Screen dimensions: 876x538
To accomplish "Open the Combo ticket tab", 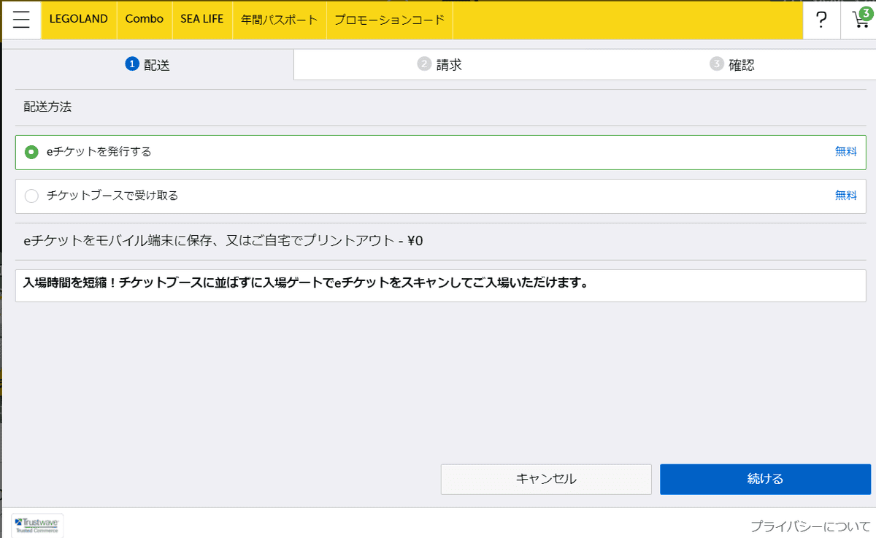I will (145, 20).
